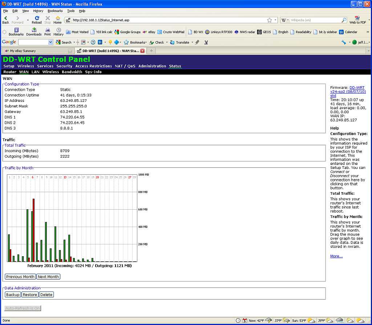The width and height of the screenshot is (372, 325).
Task: Toggle the Auto-Refresh is On button
Action: tap(23, 308)
